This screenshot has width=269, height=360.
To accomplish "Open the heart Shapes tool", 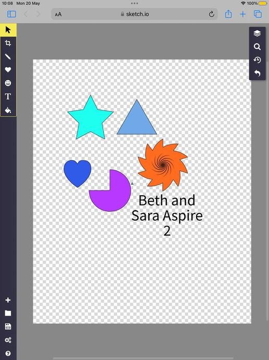I will pyautogui.click(x=8, y=70).
